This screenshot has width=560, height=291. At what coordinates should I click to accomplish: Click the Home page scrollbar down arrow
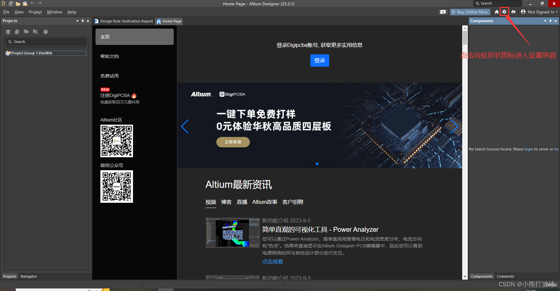tap(465, 277)
